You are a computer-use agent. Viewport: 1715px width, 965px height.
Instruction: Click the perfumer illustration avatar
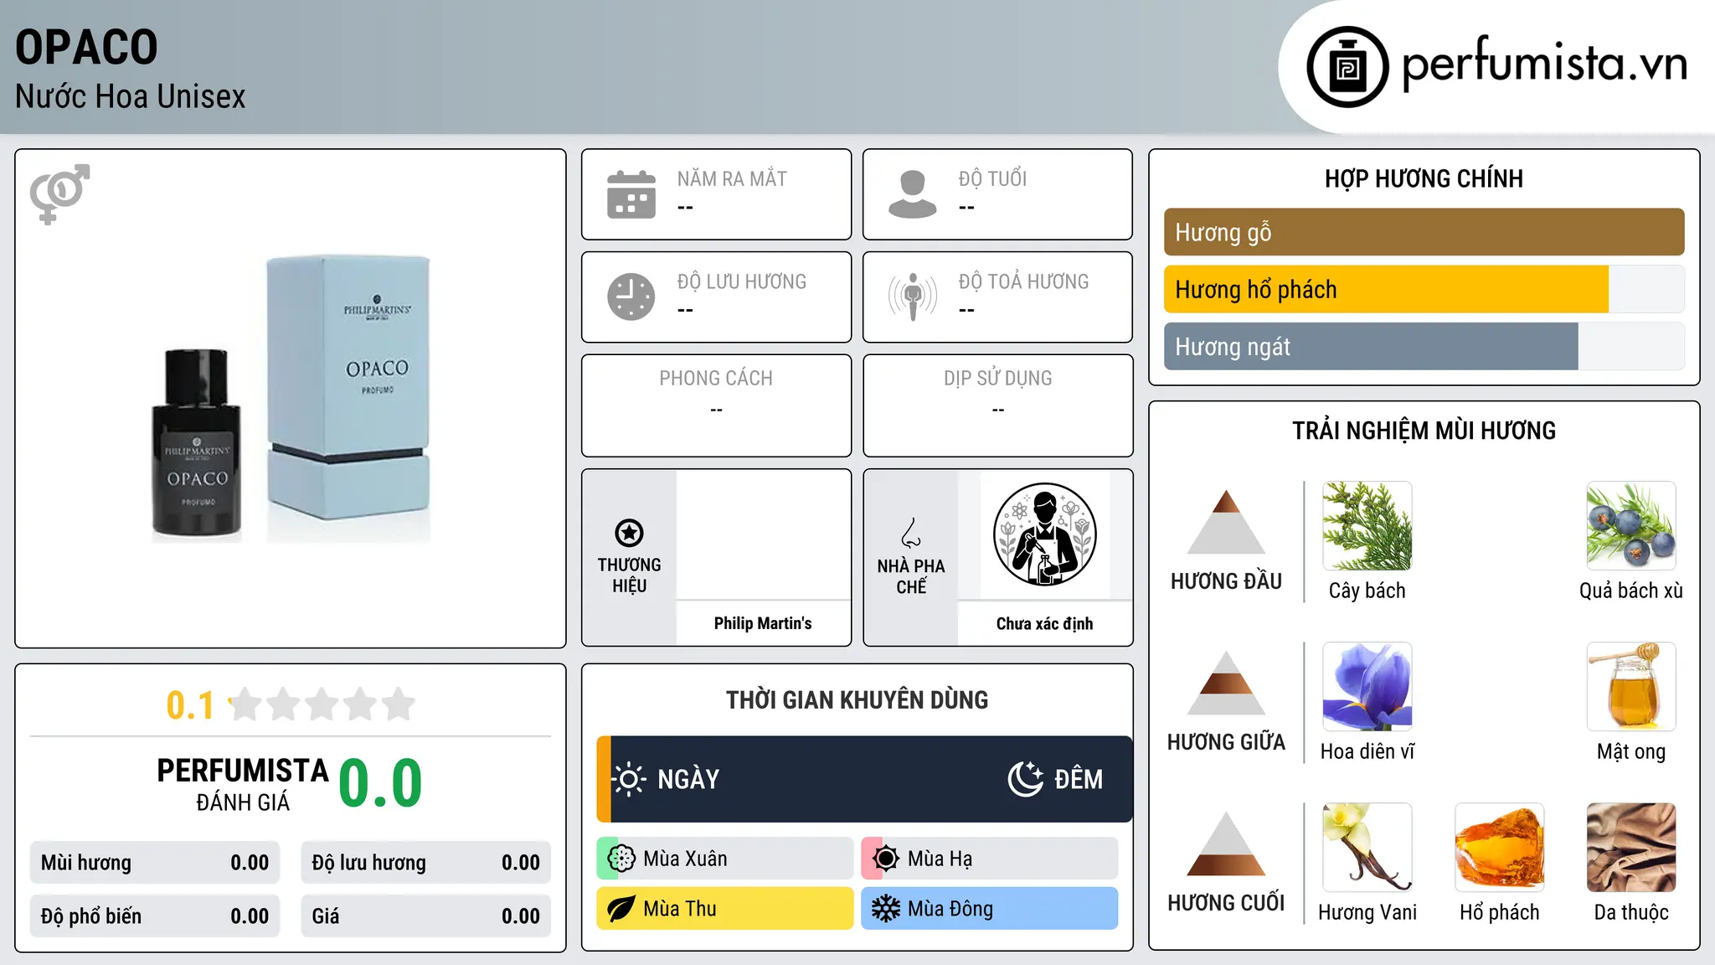pos(1044,534)
